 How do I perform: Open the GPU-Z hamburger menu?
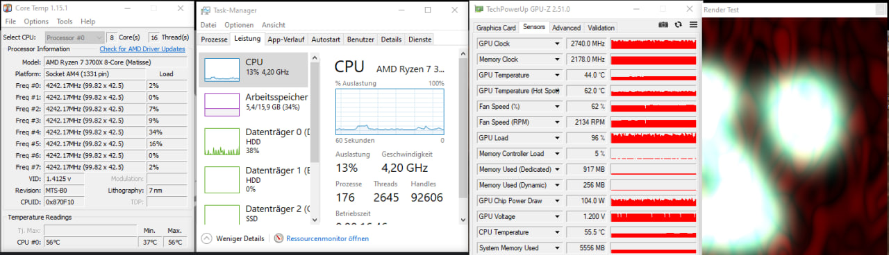[693, 25]
